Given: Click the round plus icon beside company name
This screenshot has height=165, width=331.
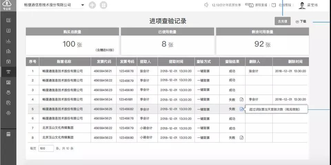Looking at the screenshot, I should click(x=92, y=5).
